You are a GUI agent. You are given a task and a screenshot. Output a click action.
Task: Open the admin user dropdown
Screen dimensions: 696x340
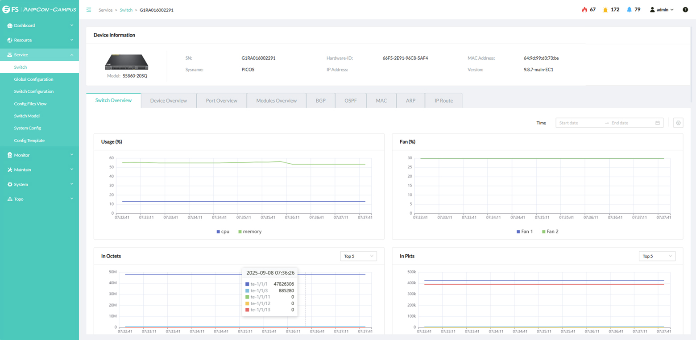[x=662, y=9]
